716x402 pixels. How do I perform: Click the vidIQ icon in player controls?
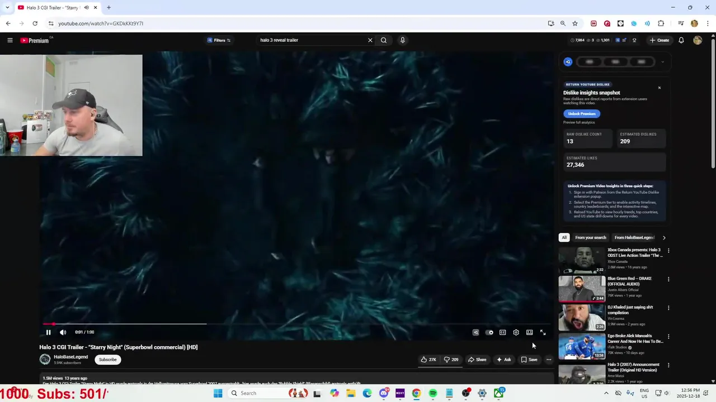(x=476, y=332)
